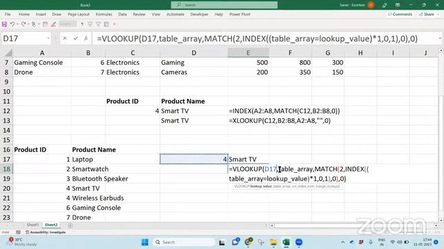This screenshot has height=249, width=444.
Task: Open the Developer ribbon tab
Action: [199, 15]
